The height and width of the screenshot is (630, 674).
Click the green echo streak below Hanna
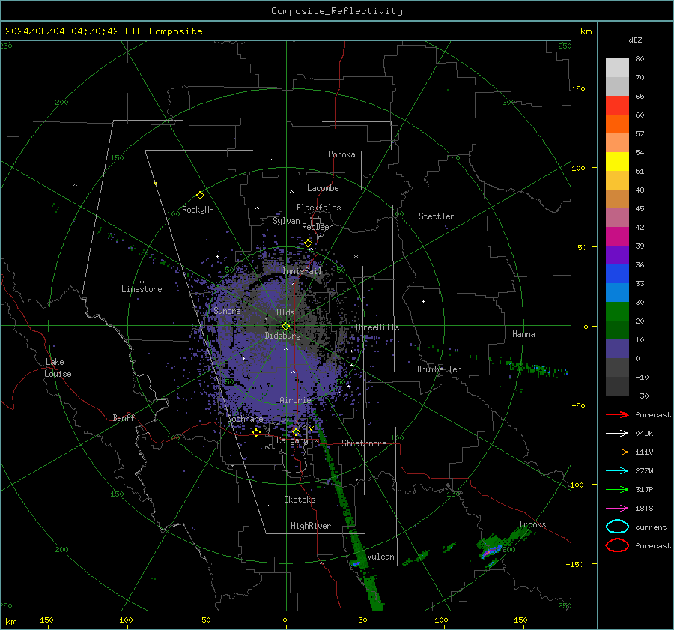click(535, 369)
